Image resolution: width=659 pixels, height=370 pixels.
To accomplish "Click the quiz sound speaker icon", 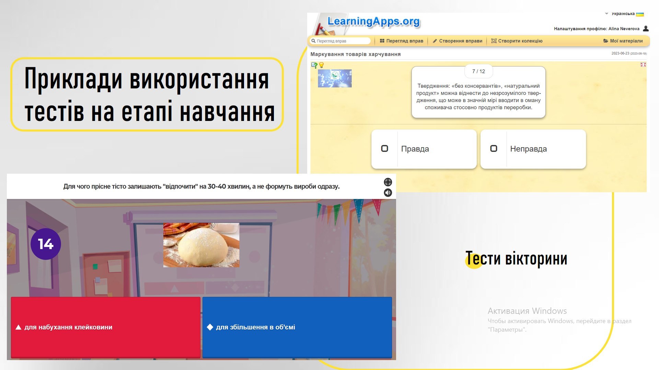I will (388, 193).
